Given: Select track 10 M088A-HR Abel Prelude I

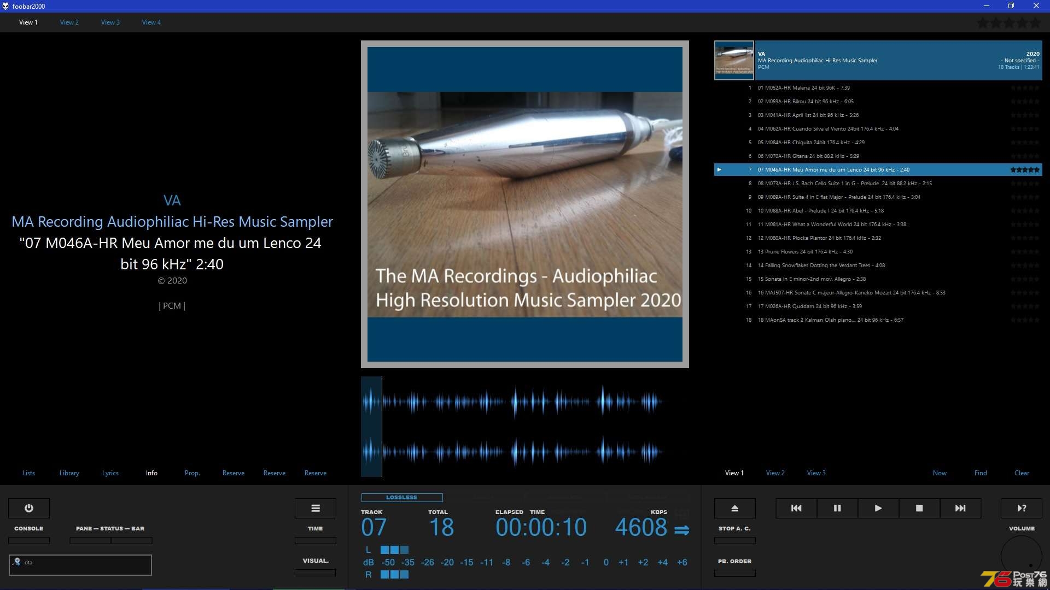Looking at the screenshot, I should click(878, 211).
